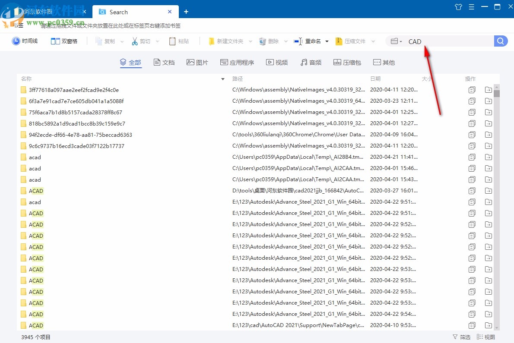This screenshot has height=343, width=514.
Task: Close the Search tab
Action: pyautogui.click(x=170, y=12)
